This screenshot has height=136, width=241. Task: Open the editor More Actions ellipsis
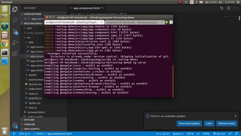235,8
